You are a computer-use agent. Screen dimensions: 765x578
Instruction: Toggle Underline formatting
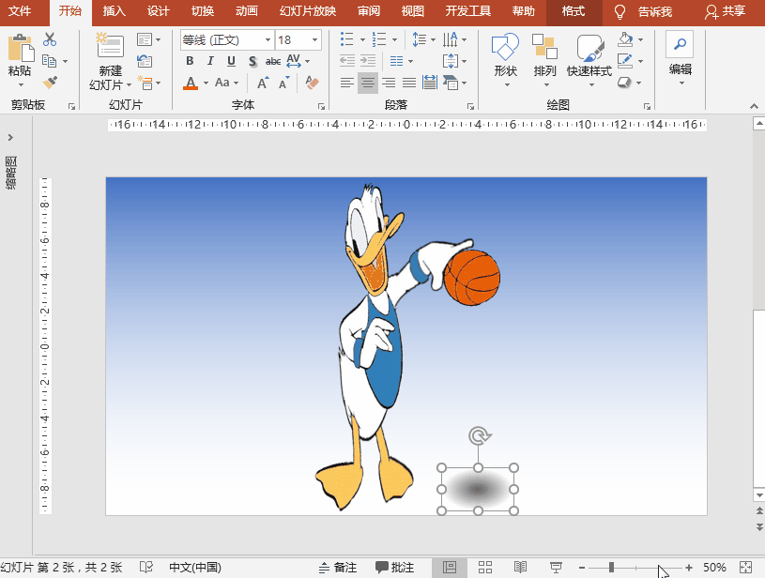(231, 61)
